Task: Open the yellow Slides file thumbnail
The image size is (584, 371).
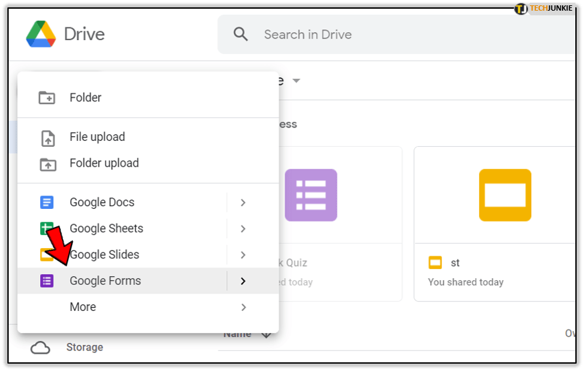Action: point(504,195)
